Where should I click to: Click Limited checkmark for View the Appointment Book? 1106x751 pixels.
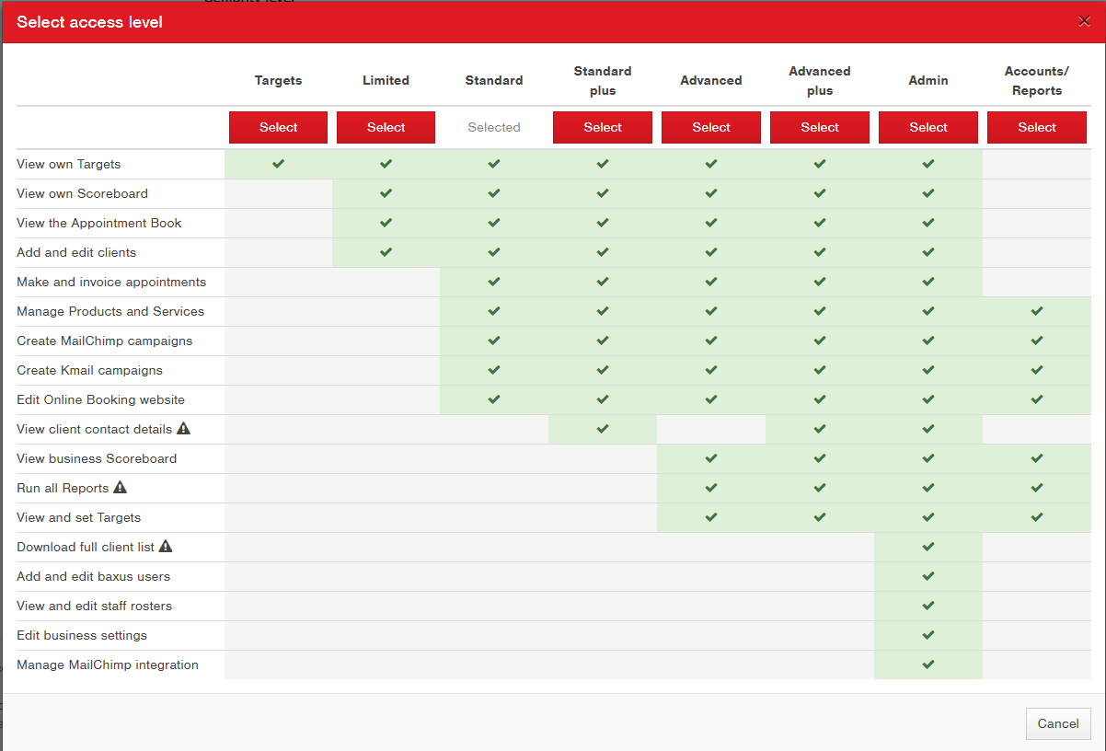pyautogui.click(x=386, y=223)
